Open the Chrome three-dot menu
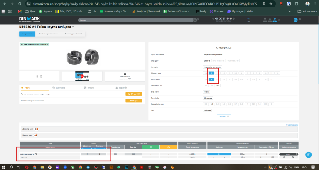The width and height of the screenshot is (319, 170). 315,4
